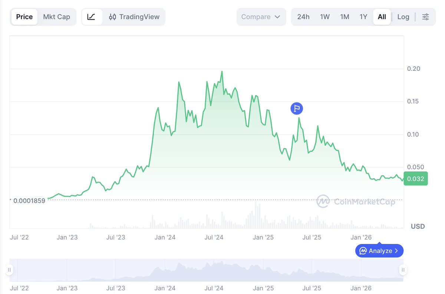Set range to 1W
This screenshot has height=294, width=445.
coord(325,17)
